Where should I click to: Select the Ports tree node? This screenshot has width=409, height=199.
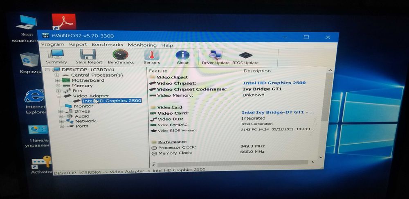pyautogui.click(x=82, y=126)
